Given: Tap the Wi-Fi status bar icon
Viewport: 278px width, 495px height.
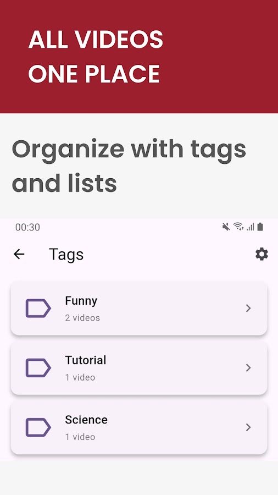Looking at the screenshot, I should [238, 227].
